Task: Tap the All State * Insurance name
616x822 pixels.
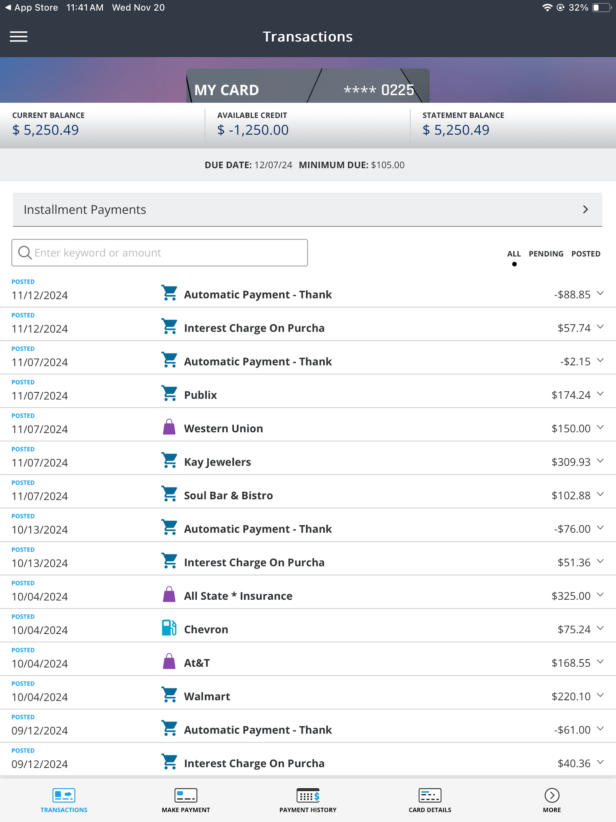Action: pos(238,596)
